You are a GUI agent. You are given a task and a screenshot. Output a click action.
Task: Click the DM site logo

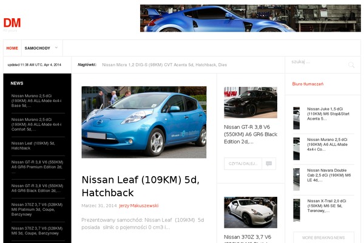pyautogui.click(x=12, y=23)
